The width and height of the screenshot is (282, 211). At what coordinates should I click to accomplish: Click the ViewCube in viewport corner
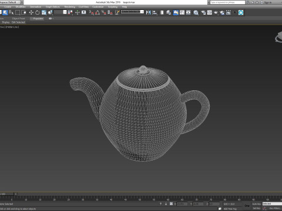[x=278, y=37]
